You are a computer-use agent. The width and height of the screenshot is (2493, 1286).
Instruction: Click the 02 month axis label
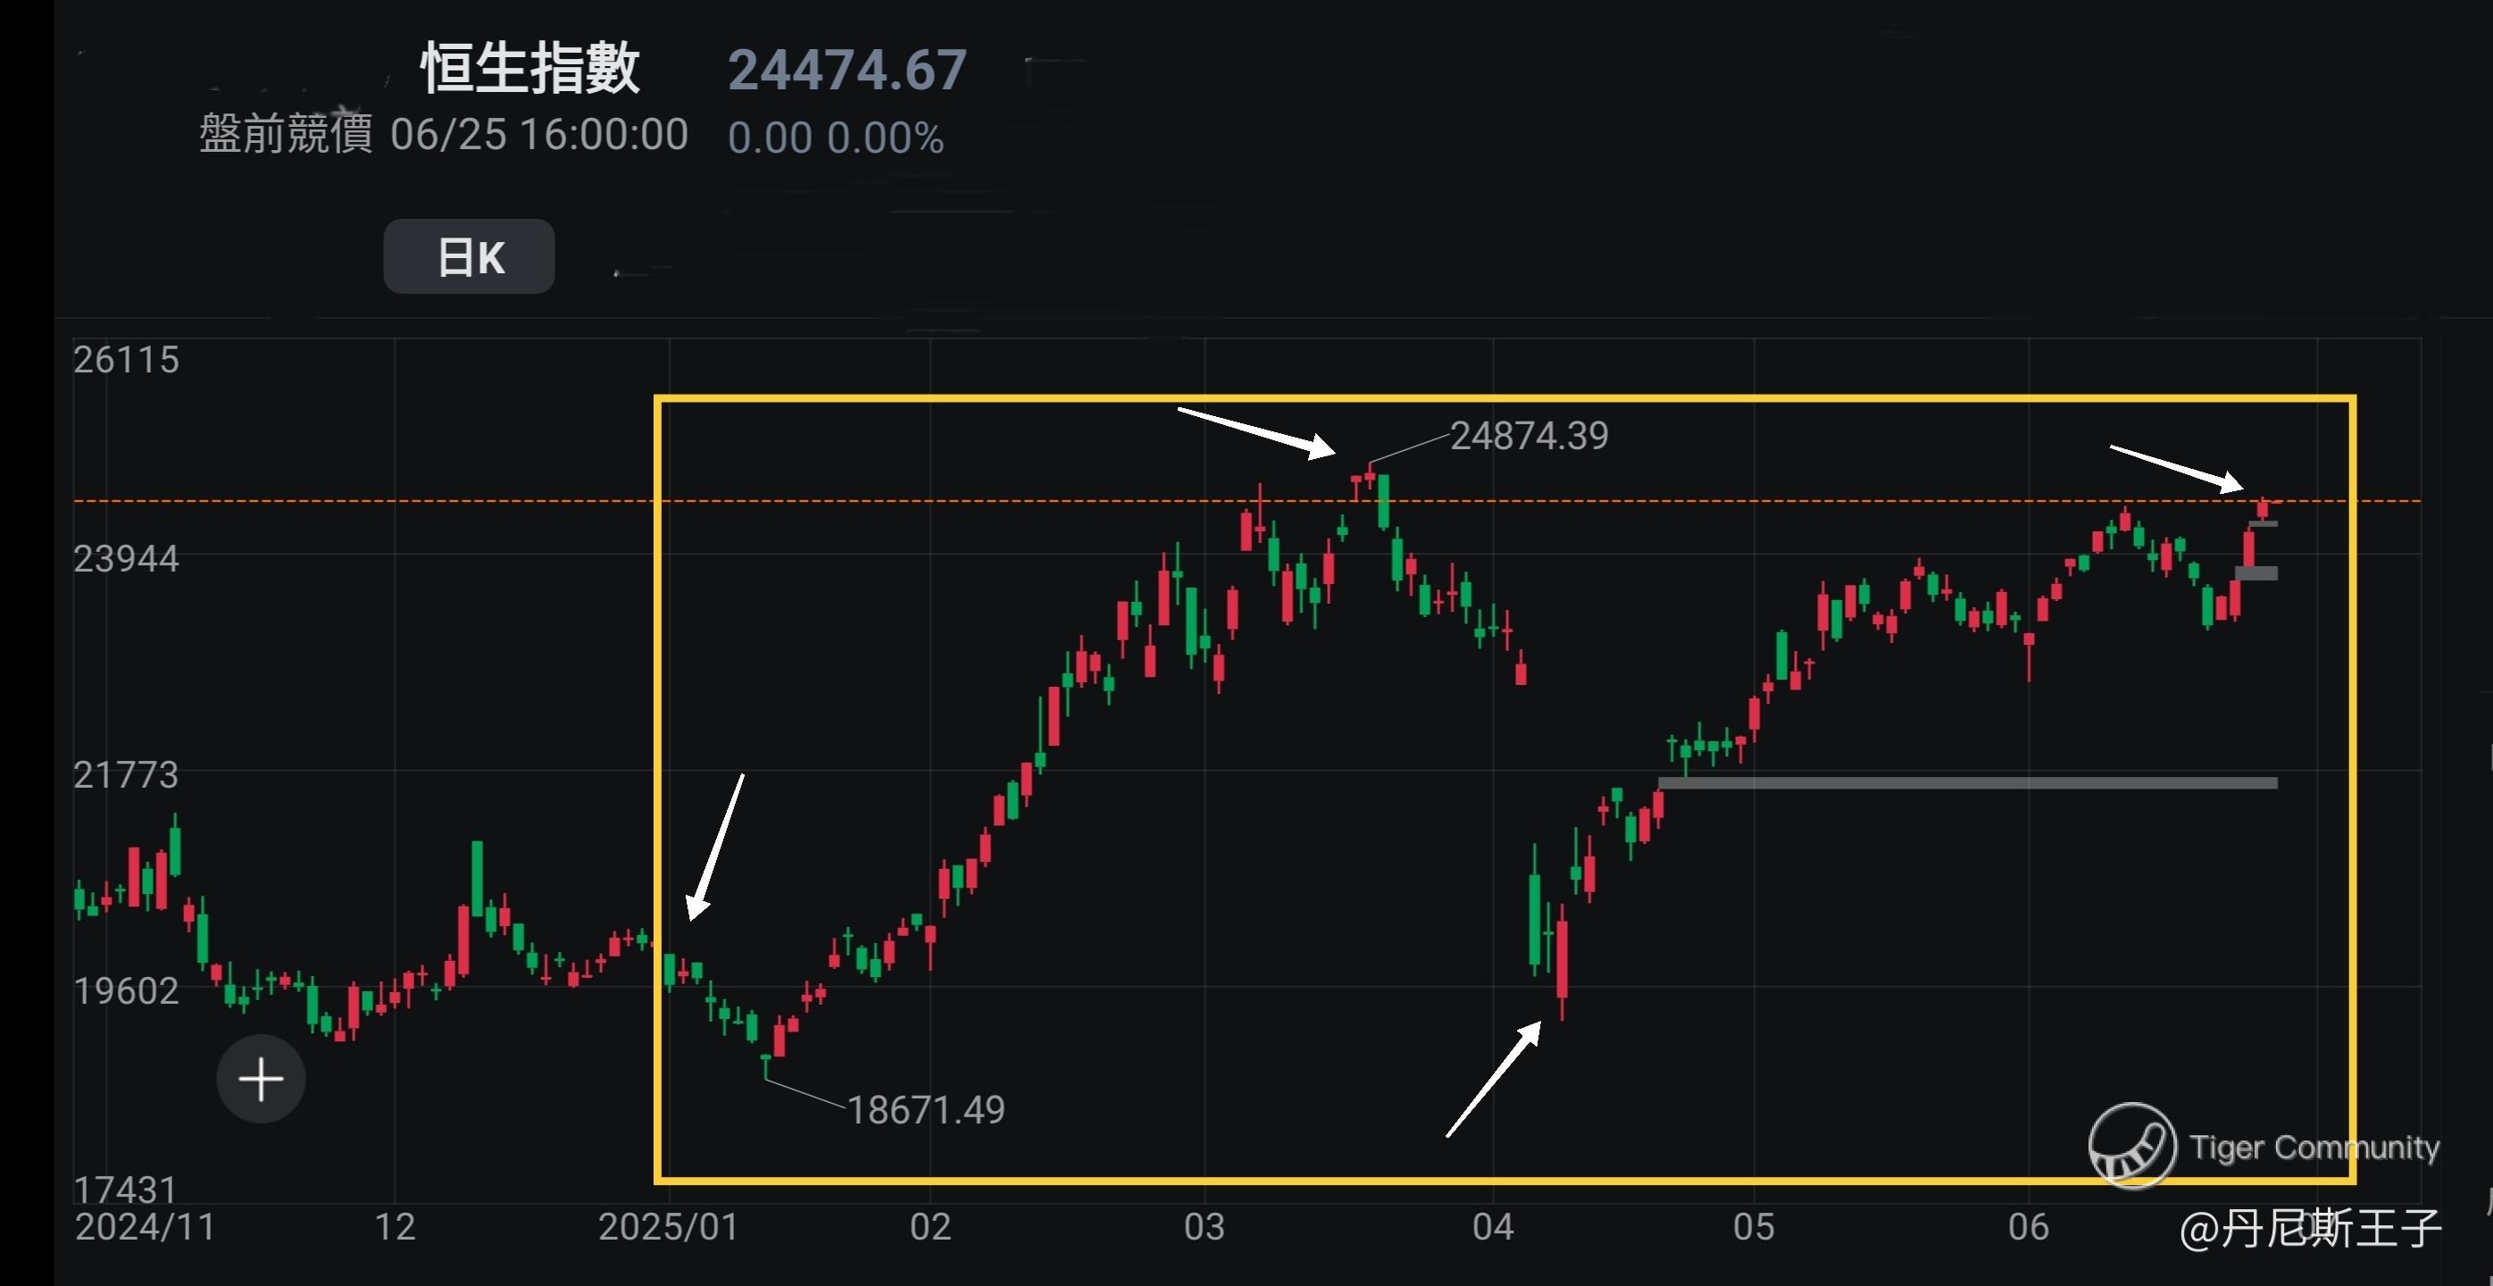coord(930,1227)
